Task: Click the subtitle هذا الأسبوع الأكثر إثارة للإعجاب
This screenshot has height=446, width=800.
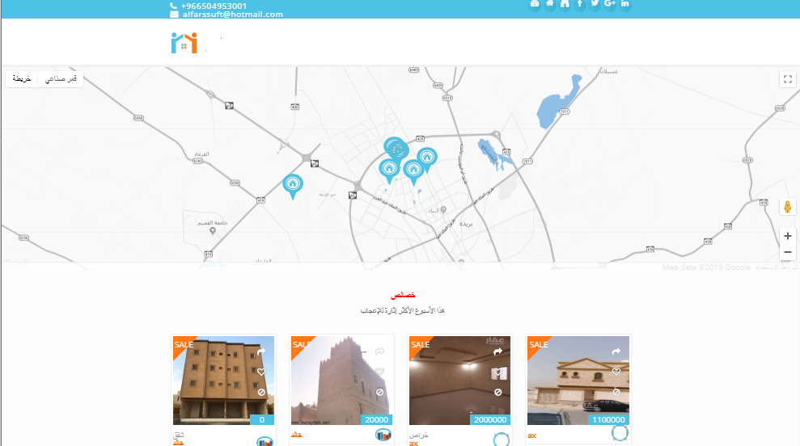Action: 403,310
